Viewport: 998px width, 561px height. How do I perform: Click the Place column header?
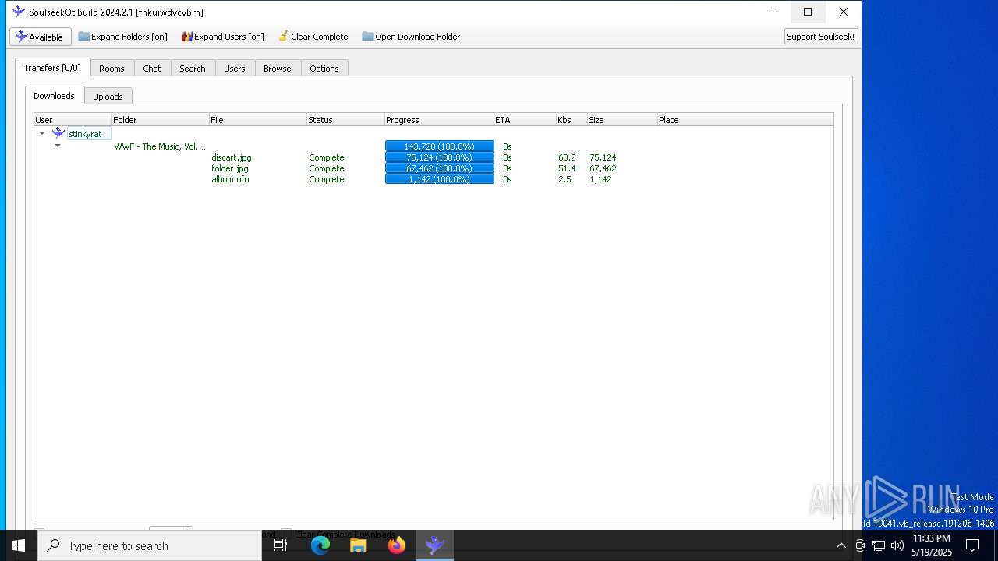tap(745, 120)
